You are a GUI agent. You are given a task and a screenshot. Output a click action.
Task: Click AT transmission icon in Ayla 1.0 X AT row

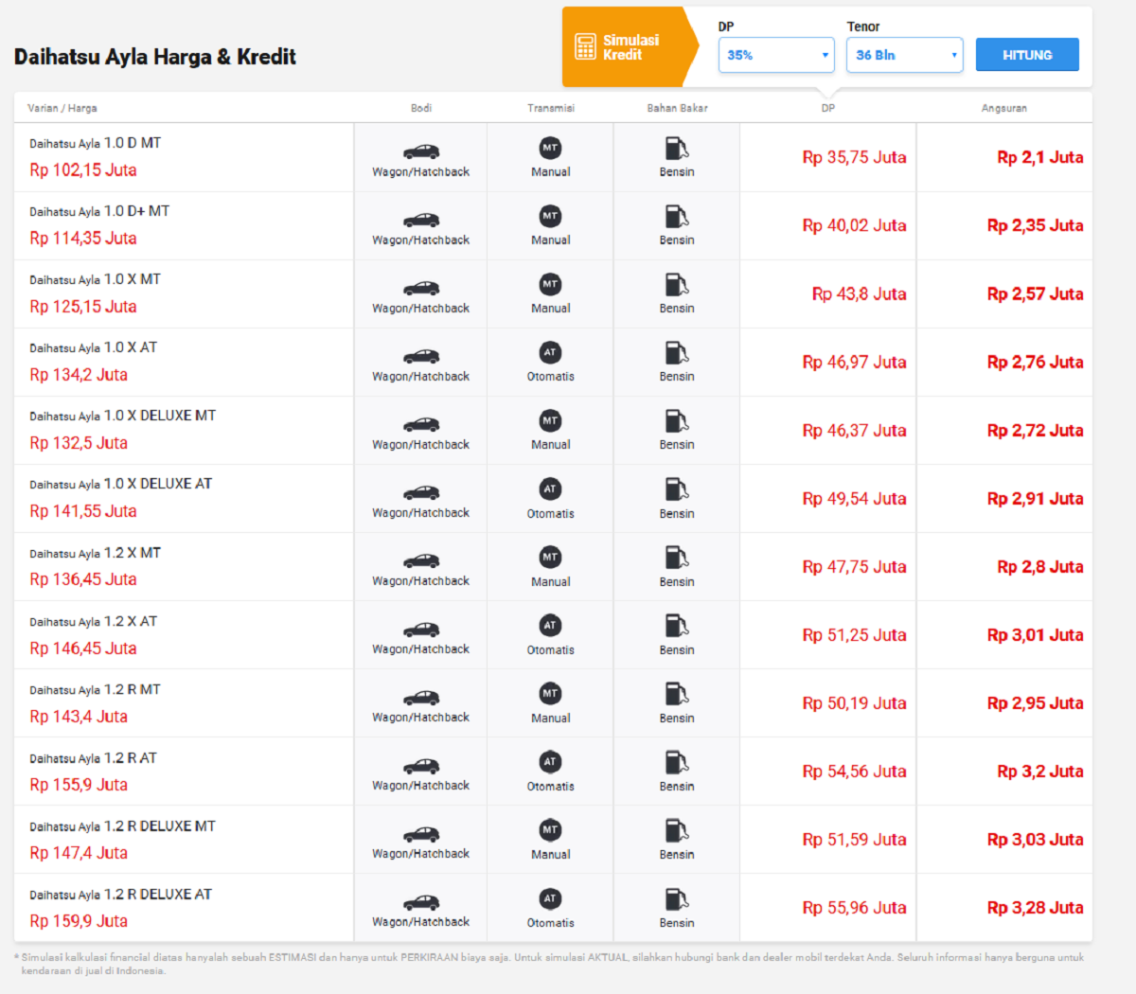(550, 352)
